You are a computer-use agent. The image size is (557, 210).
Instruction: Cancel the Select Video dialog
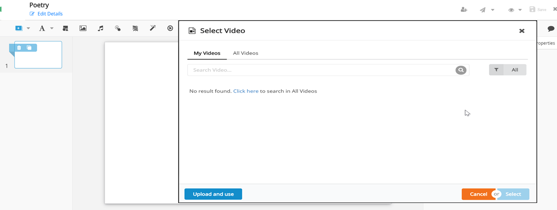(x=478, y=194)
